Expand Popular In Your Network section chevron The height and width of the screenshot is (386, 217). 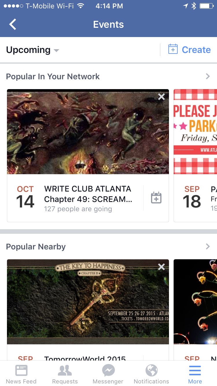[208, 76]
